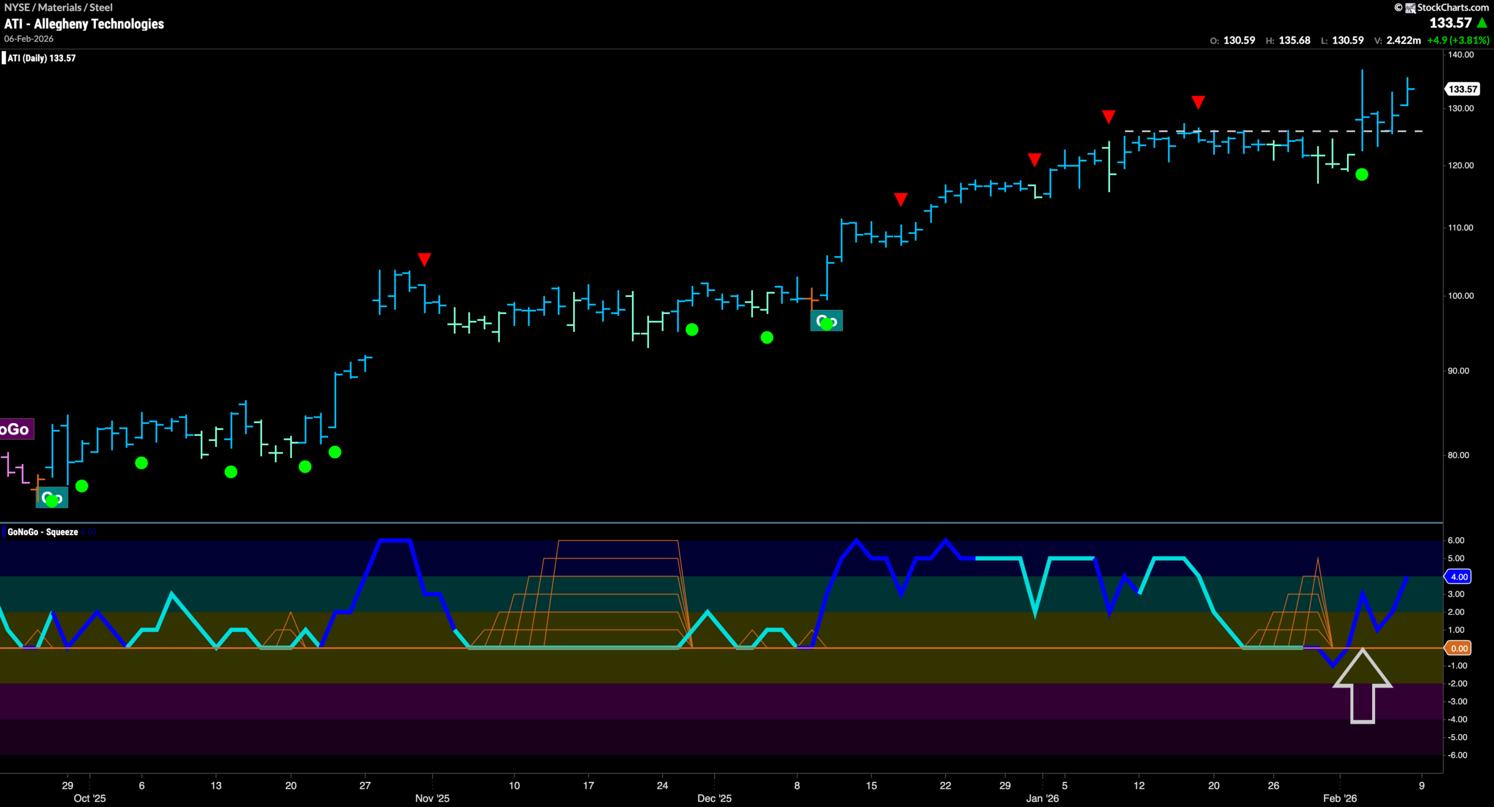
Task: Click the StockCharts.com logo icon
Action: point(1410,8)
